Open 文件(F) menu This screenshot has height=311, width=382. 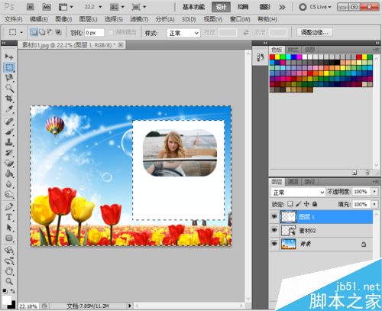tap(14, 19)
